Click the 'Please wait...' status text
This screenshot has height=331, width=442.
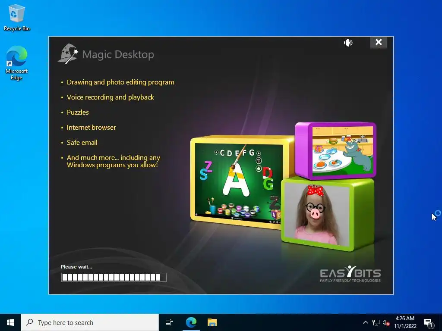click(x=76, y=267)
